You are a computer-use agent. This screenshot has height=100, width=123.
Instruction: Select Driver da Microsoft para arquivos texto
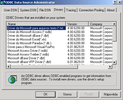coord(36,28)
